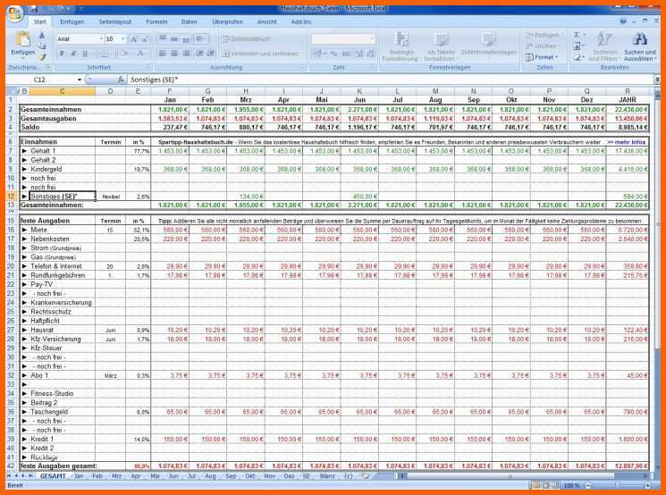Open the Daten ribbon tab
This screenshot has width=666, height=495.
pyautogui.click(x=189, y=21)
